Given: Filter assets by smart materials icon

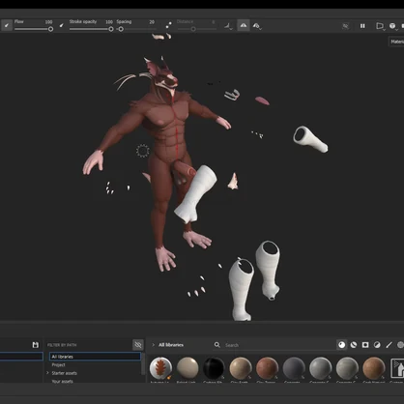Looking at the screenshot, I should (354, 345).
